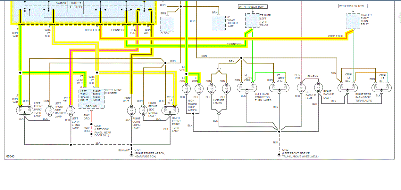
Task: Select the right turn signal input box
Action: tap(97, 96)
